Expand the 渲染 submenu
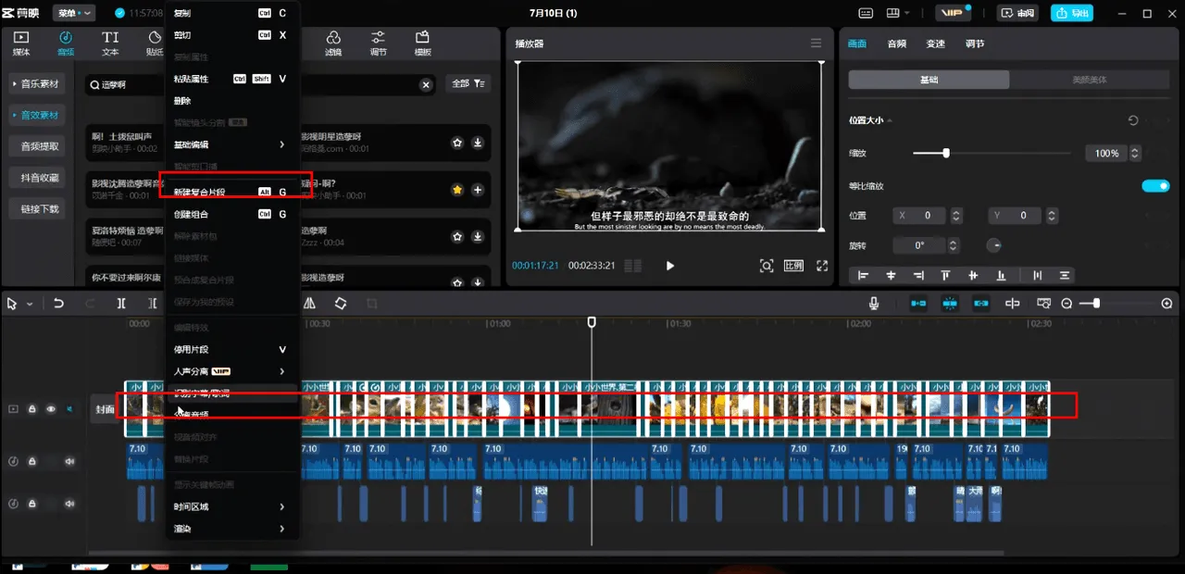The height and width of the screenshot is (574, 1185). point(230,530)
